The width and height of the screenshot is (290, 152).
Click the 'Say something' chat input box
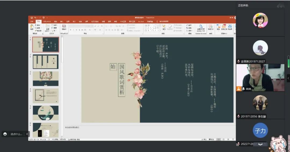tap(16, 134)
